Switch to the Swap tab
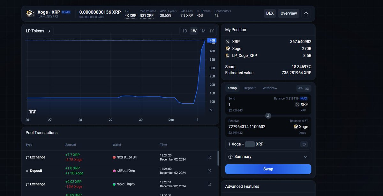 point(232,88)
